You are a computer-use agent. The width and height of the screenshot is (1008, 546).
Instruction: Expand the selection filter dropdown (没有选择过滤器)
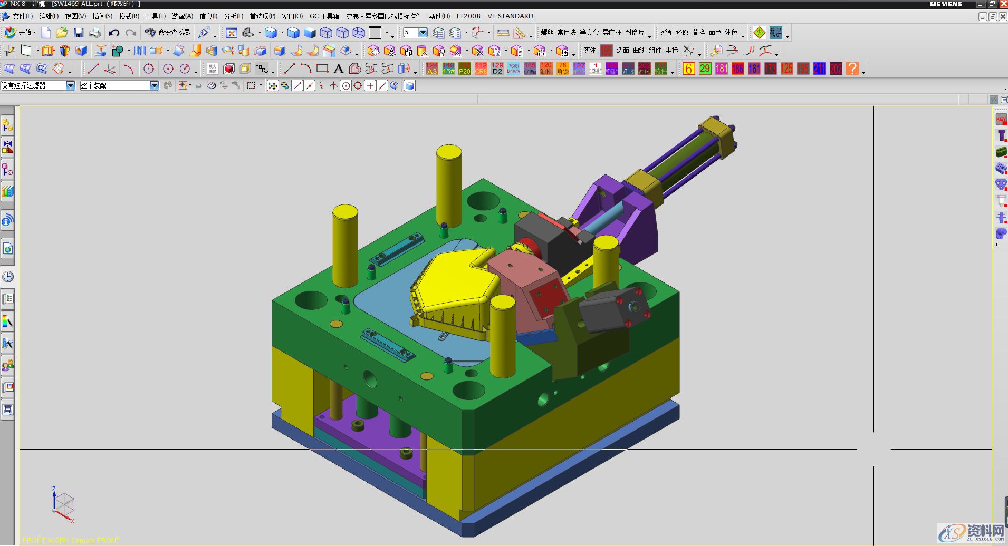(70, 85)
